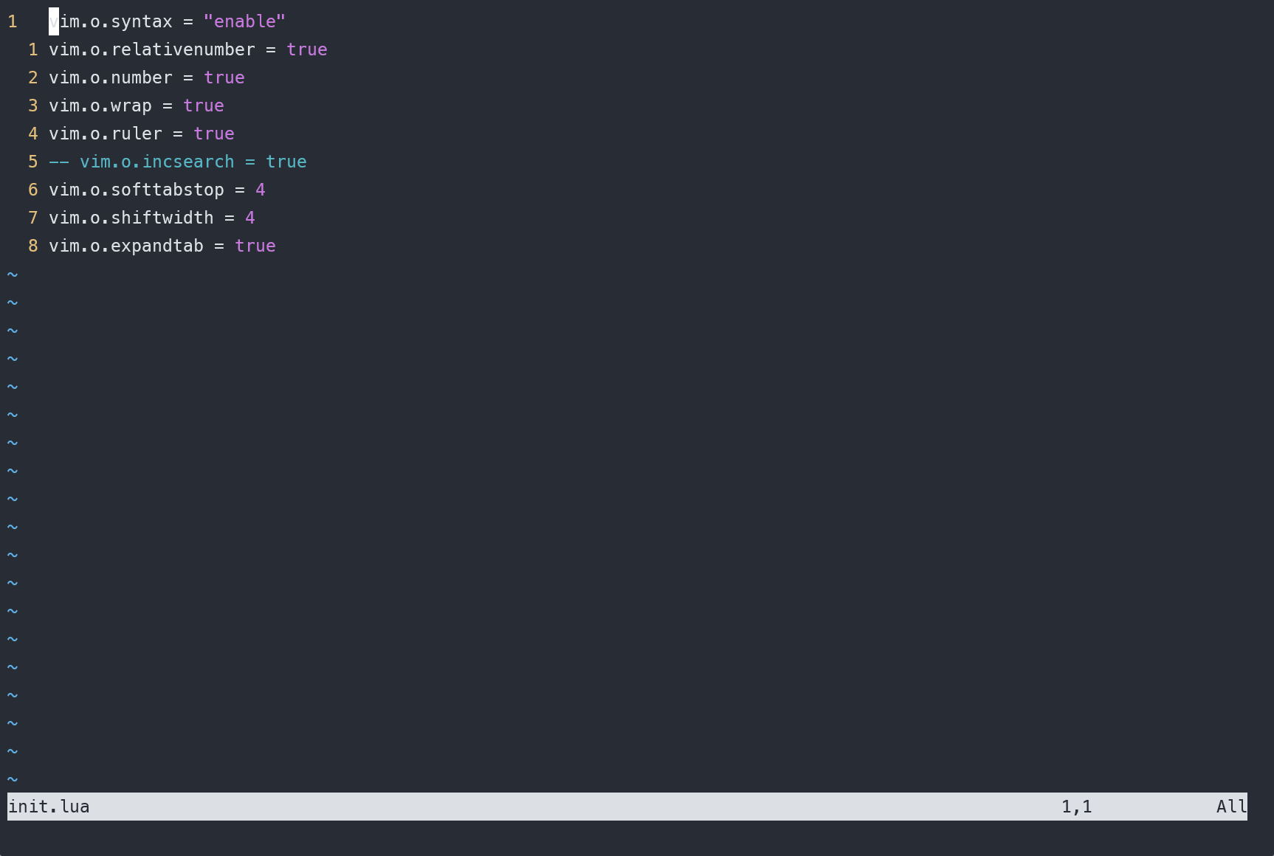1274x856 pixels.
Task: Click the vim.o.number line text
Action: [x=110, y=78]
